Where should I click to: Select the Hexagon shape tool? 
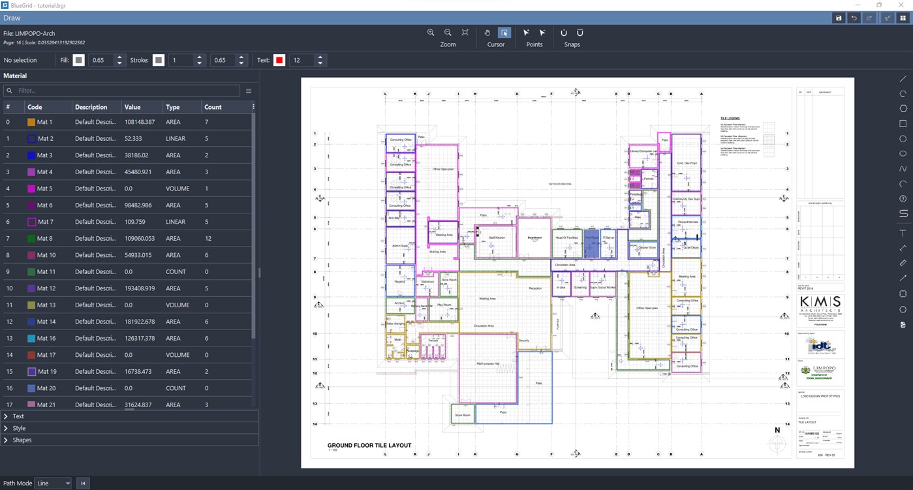pyautogui.click(x=903, y=109)
